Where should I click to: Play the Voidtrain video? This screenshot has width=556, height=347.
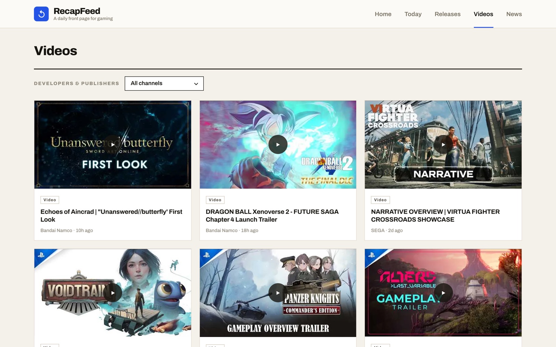pos(113,293)
